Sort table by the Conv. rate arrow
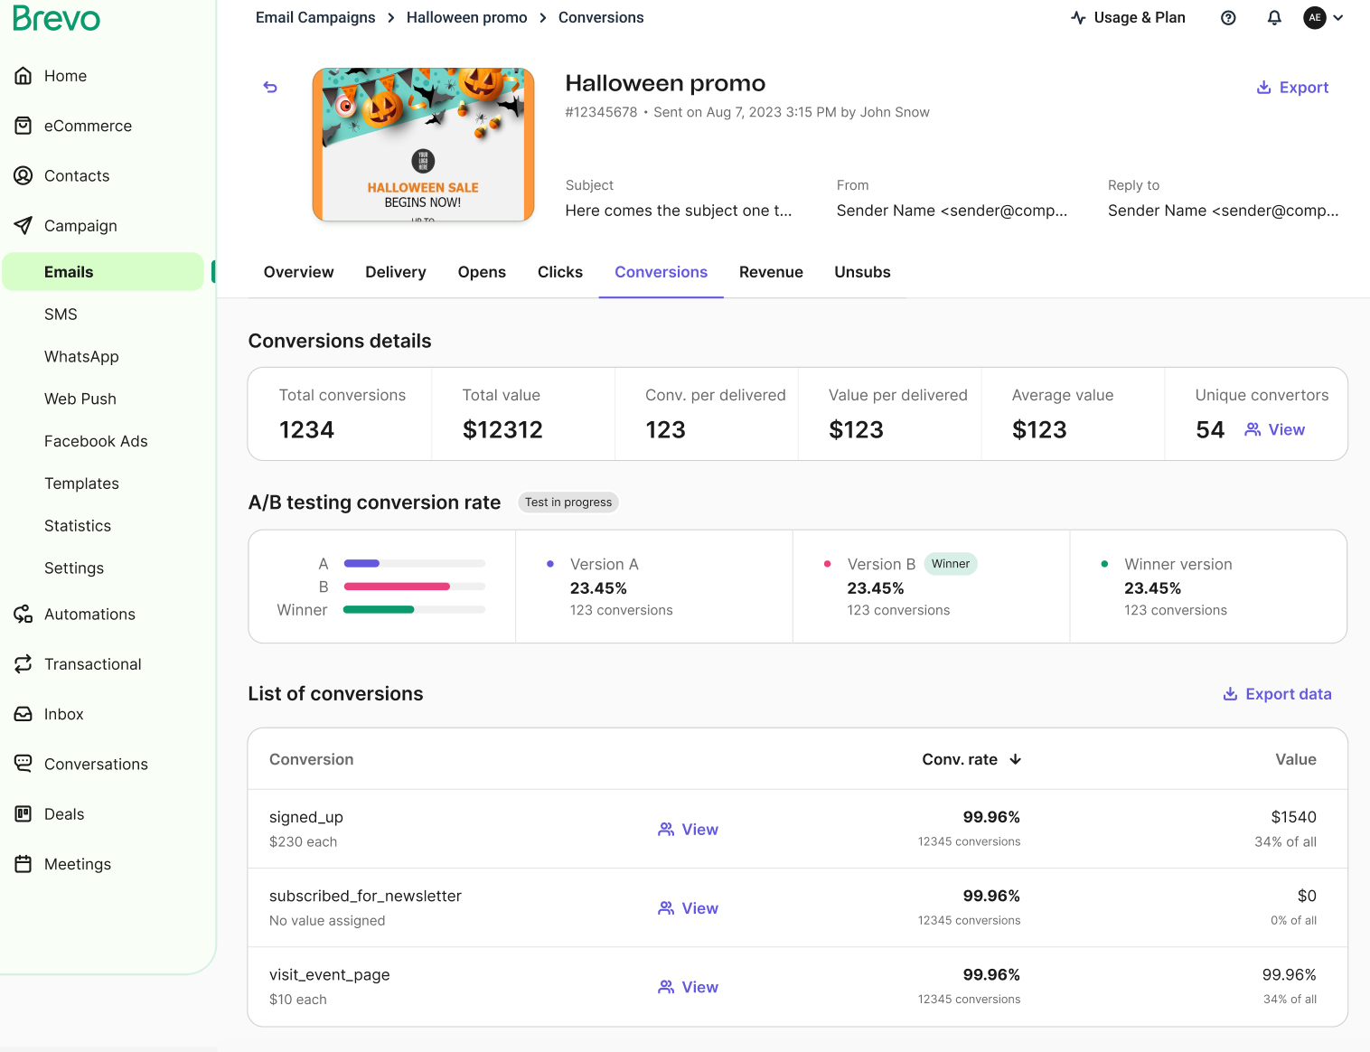The image size is (1370, 1052). coord(1016,759)
